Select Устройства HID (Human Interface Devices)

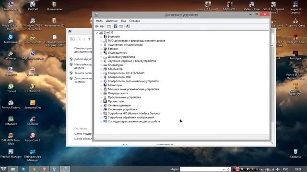(134, 114)
